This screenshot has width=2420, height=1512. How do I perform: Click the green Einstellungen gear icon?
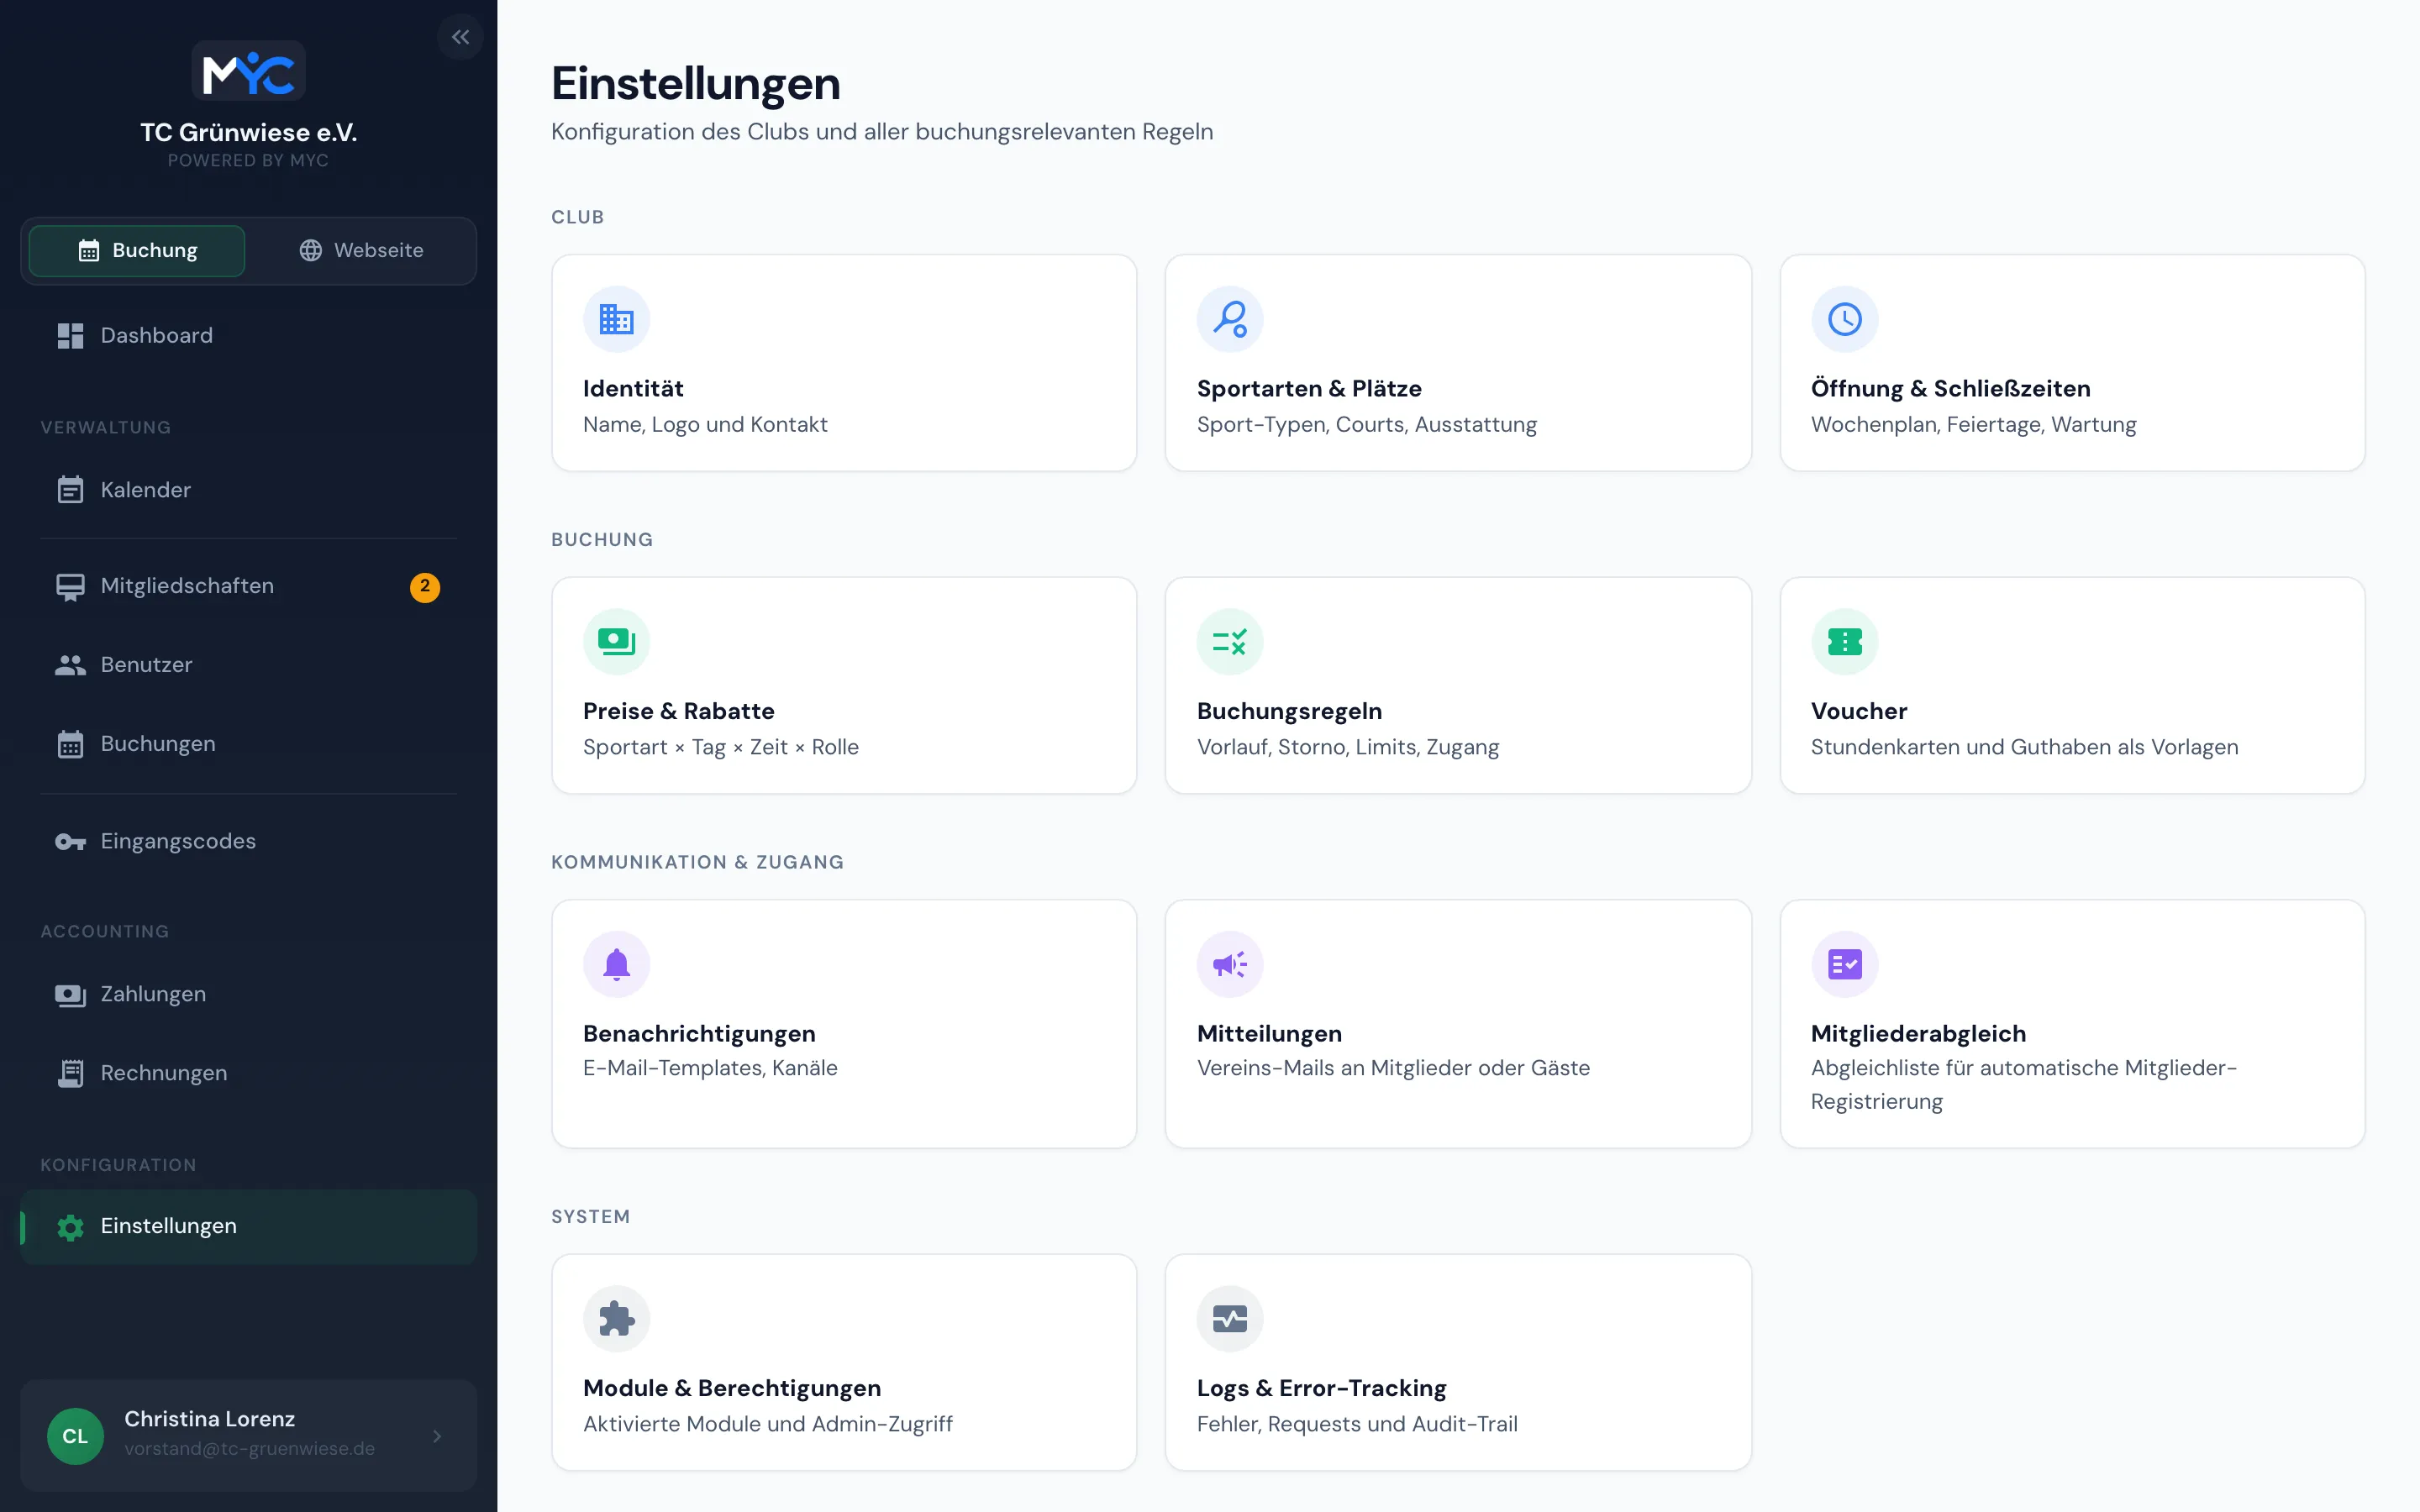pos(70,1227)
